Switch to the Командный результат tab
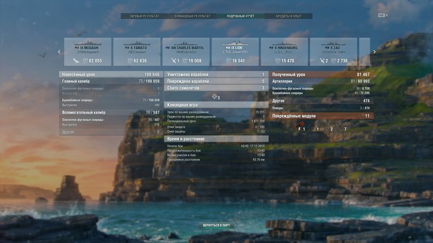Viewport: 433px width, 243px height. point(193,16)
